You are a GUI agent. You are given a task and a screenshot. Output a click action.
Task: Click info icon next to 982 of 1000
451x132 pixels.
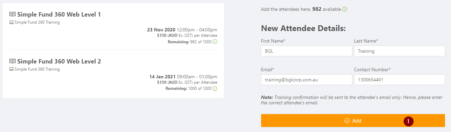pyautogui.click(x=215, y=42)
